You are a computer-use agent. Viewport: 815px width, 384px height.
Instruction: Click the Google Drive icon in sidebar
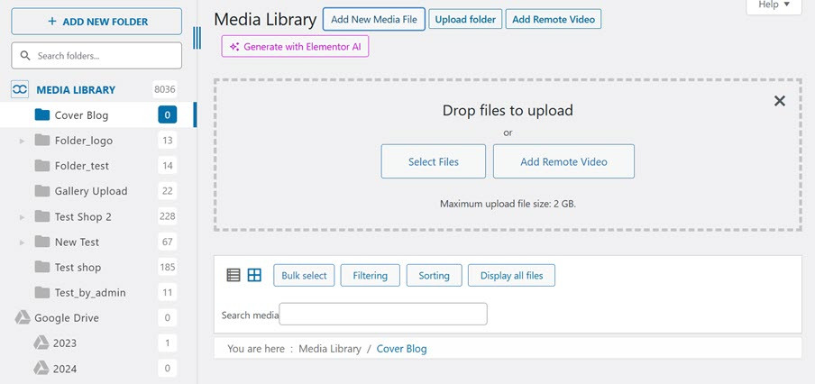point(23,318)
